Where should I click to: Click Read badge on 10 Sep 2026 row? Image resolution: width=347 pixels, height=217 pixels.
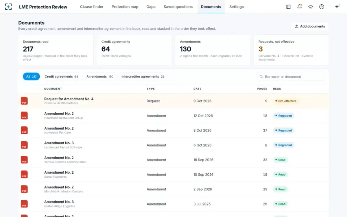(x=280, y=174)
